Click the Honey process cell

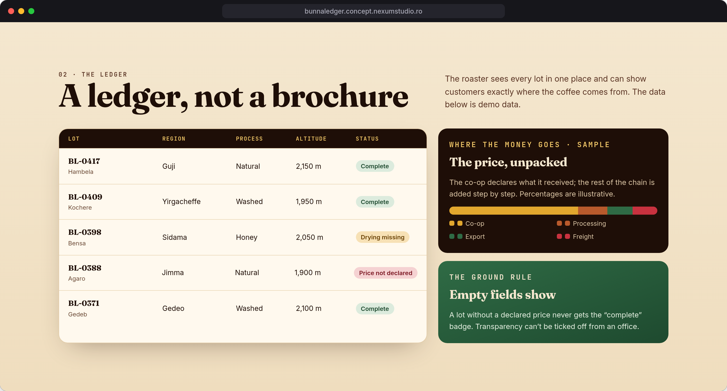tap(246, 238)
